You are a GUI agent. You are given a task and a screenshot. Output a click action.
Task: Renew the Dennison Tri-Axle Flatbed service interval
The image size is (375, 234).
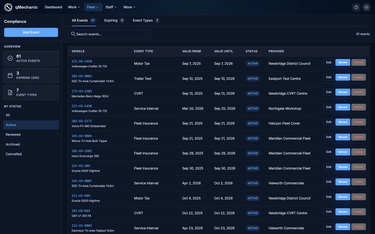(343, 227)
